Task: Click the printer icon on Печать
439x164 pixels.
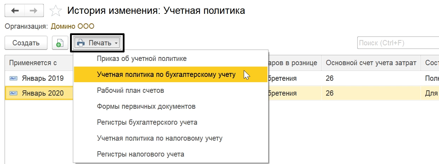Action: click(x=81, y=43)
